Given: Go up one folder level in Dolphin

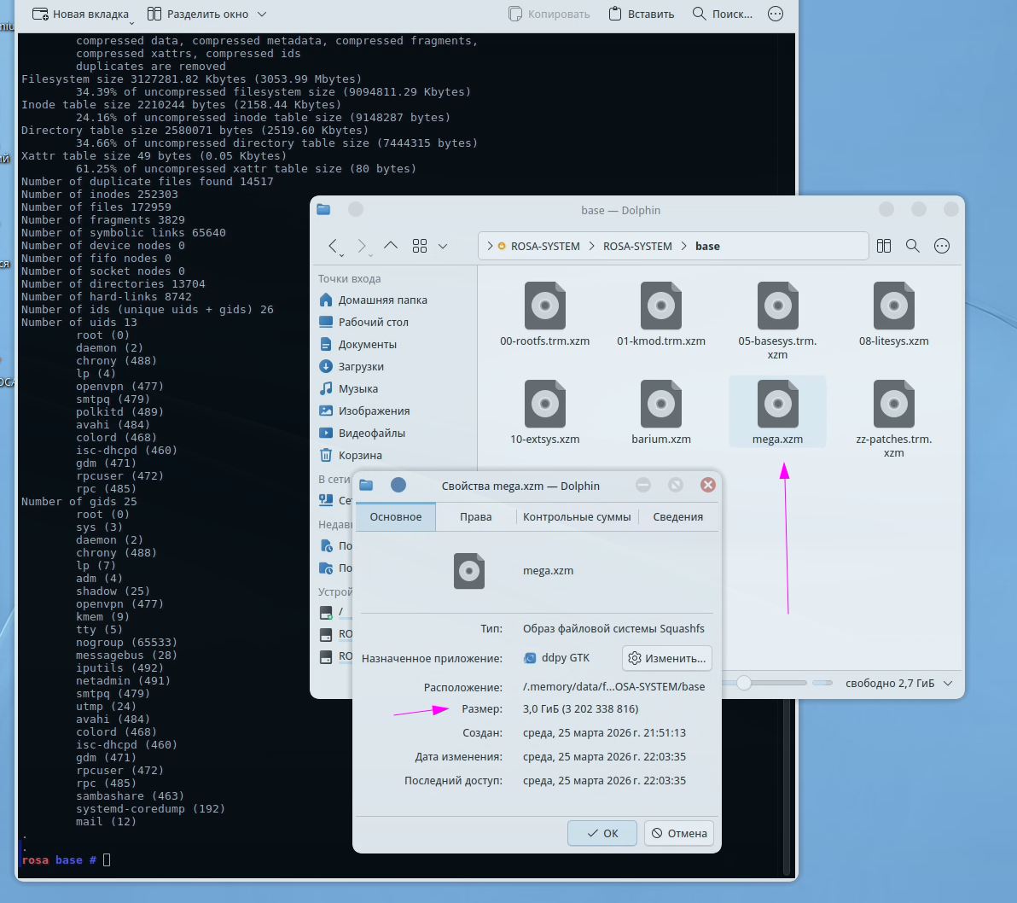Looking at the screenshot, I should pyautogui.click(x=391, y=246).
